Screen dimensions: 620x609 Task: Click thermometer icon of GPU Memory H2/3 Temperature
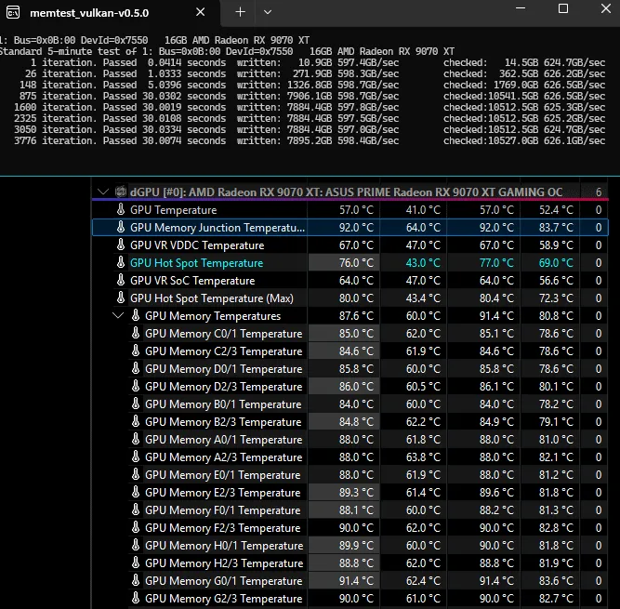(136, 563)
